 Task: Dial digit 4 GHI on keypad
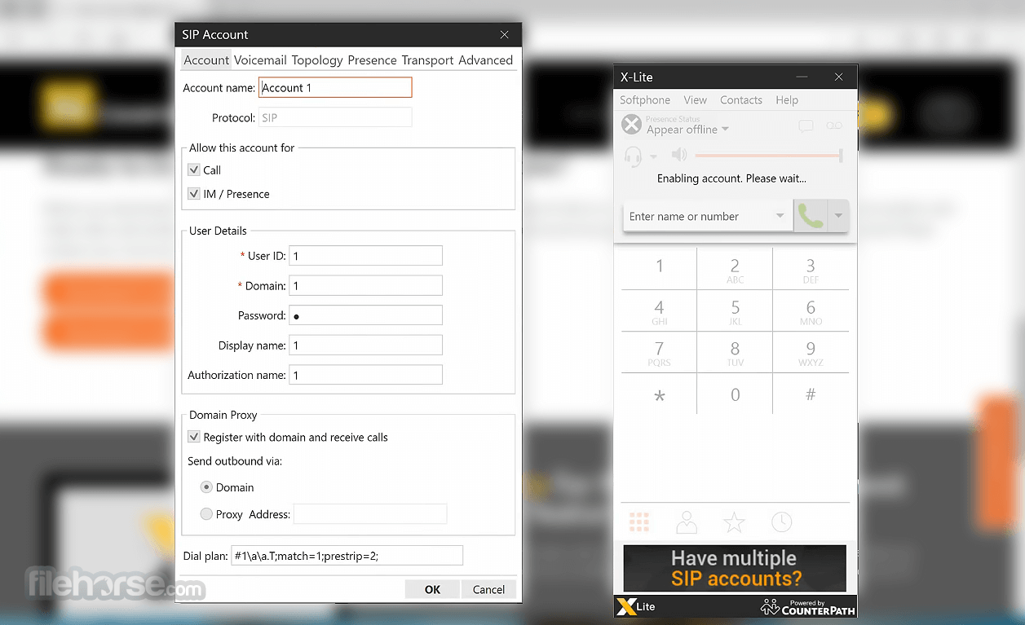[659, 310]
